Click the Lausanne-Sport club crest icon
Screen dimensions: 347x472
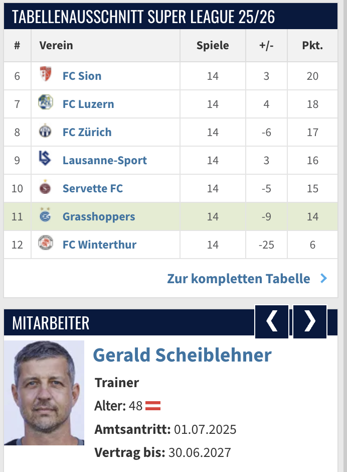click(x=46, y=159)
